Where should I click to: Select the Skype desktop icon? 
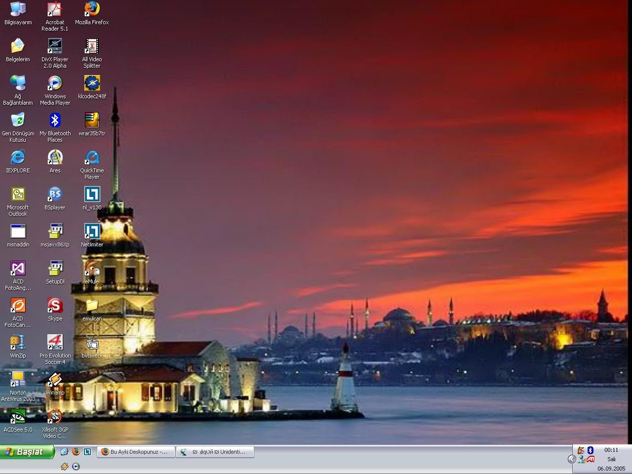(x=55, y=306)
